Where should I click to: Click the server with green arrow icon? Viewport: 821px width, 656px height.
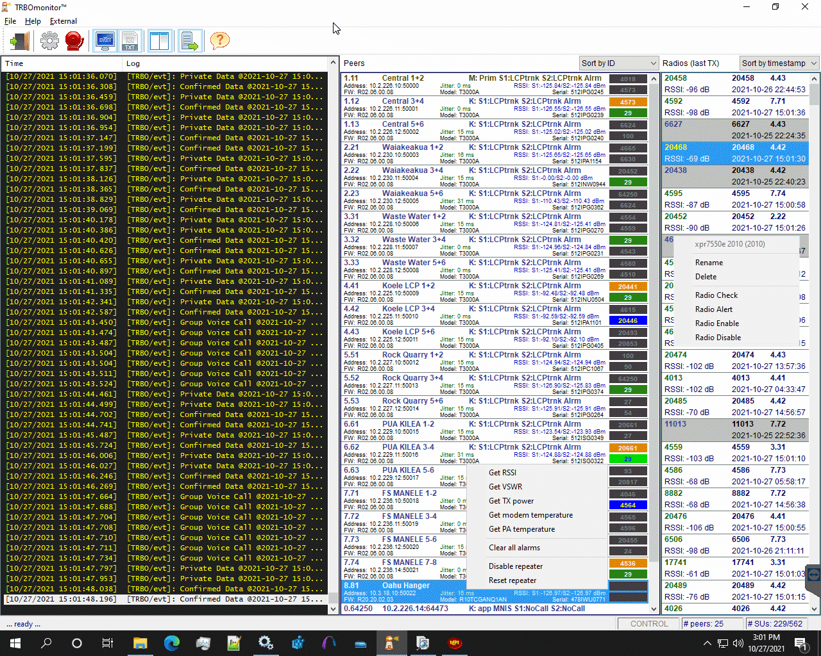coord(190,41)
